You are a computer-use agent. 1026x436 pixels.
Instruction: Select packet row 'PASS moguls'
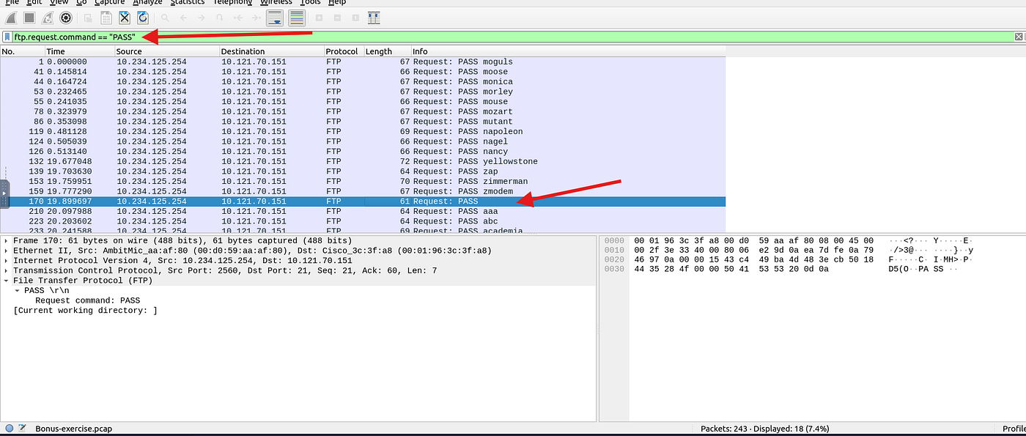363,62
